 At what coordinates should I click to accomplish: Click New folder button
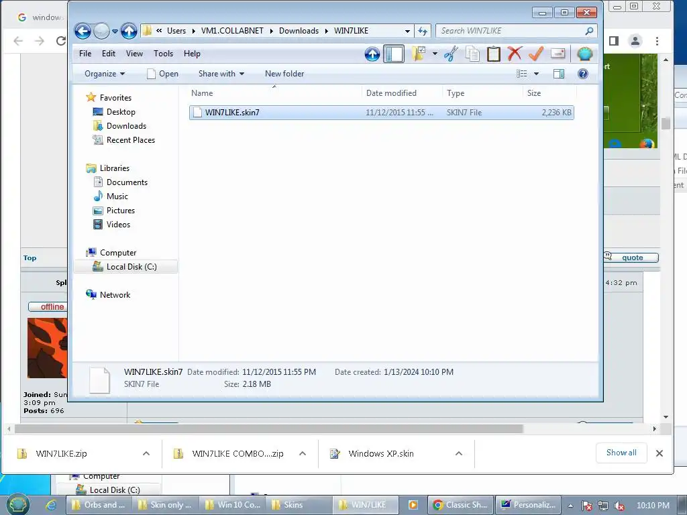(x=284, y=74)
